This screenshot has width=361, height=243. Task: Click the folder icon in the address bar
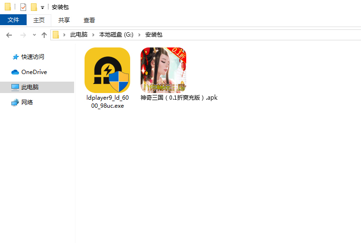(x=56, y=35)
